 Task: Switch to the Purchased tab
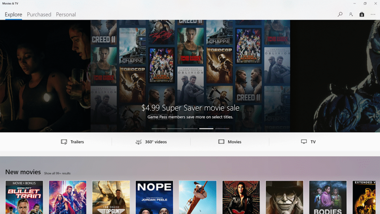[x=39, y=14]
